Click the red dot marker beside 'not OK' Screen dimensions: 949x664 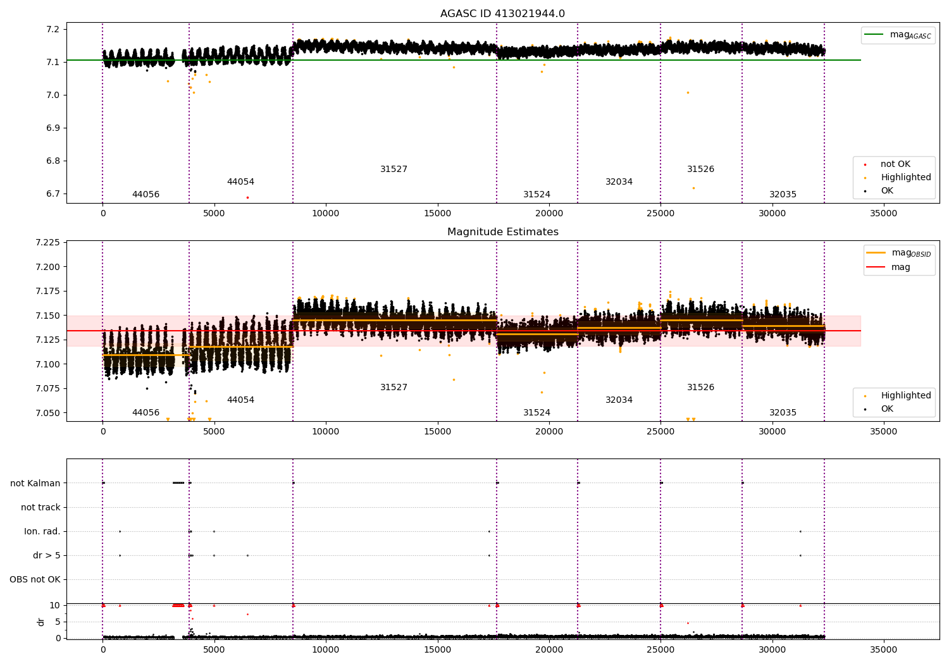click(865, 164)
